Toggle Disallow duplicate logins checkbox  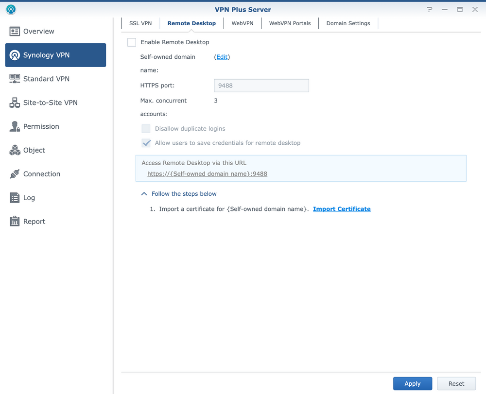(146, 129)
